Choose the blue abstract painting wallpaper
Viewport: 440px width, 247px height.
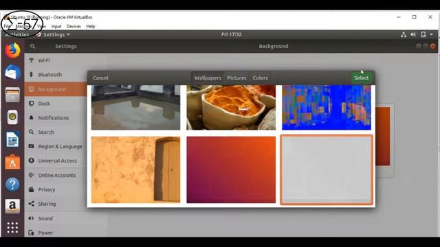click(x=327, y=108)
